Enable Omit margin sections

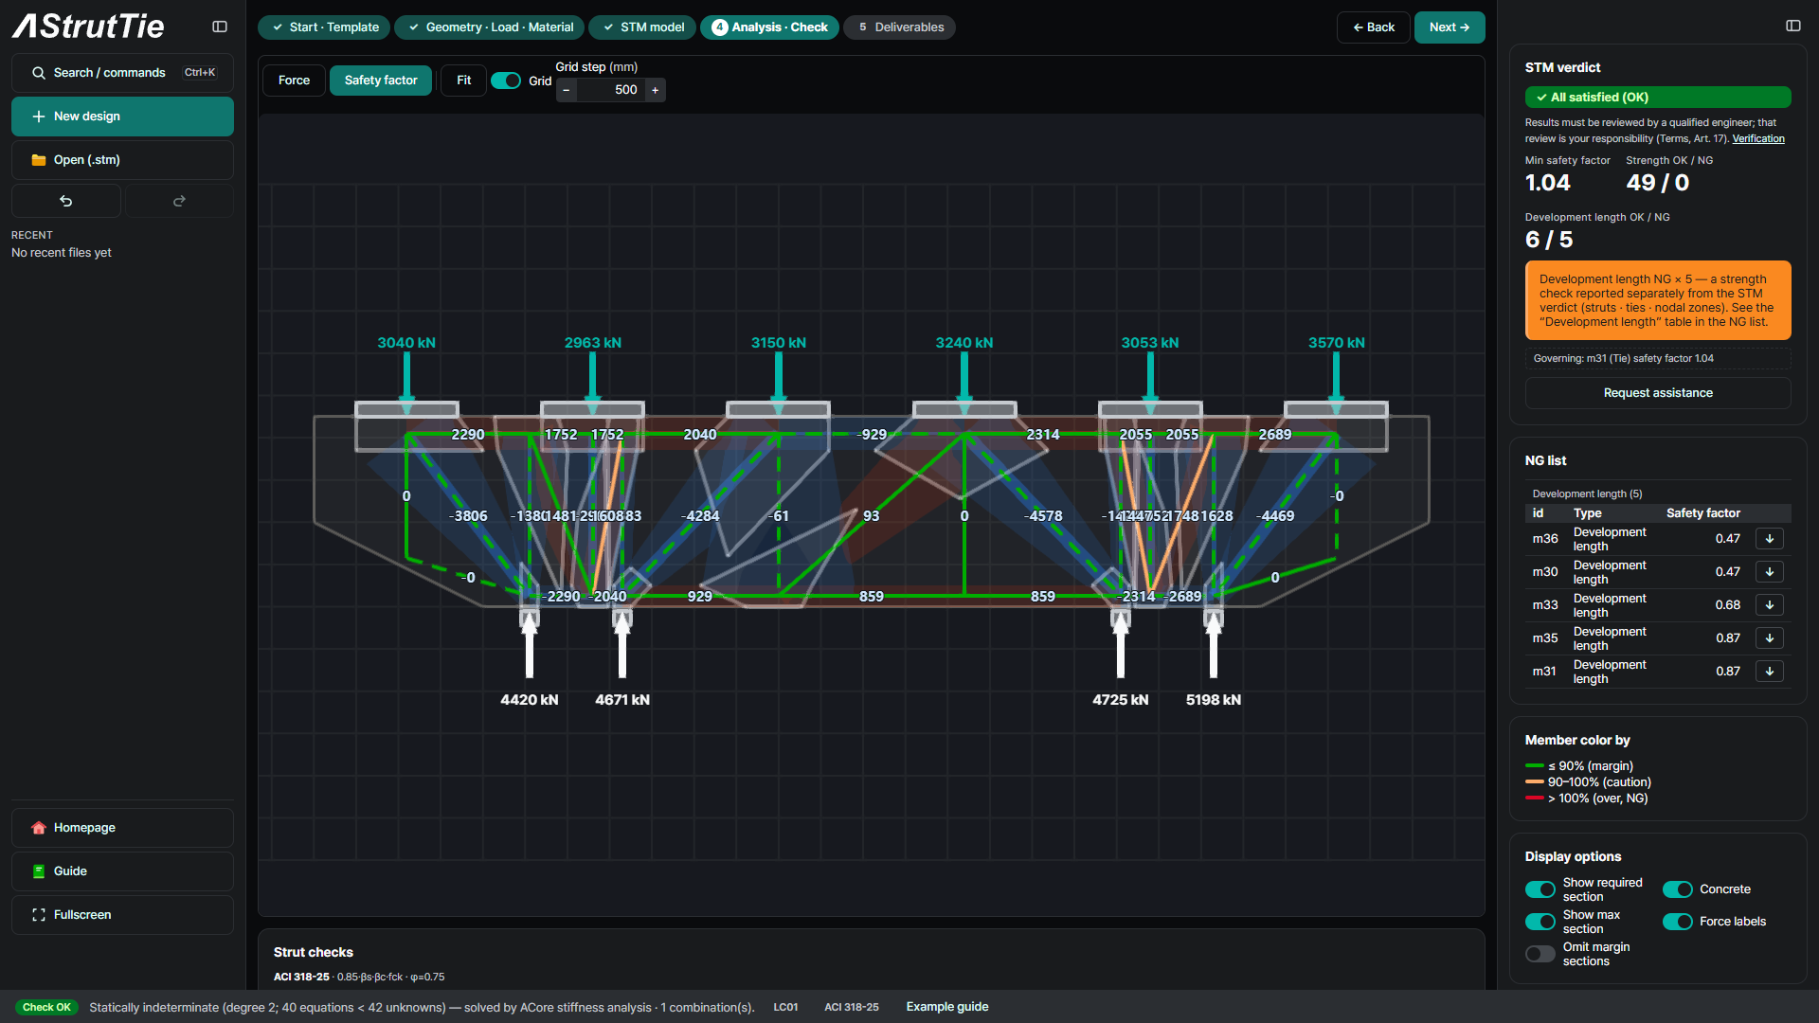[1540, 954]
